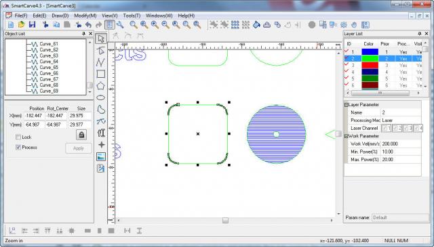Click the Save file icon
Viewport: 434px width, 247px height.
32,25
